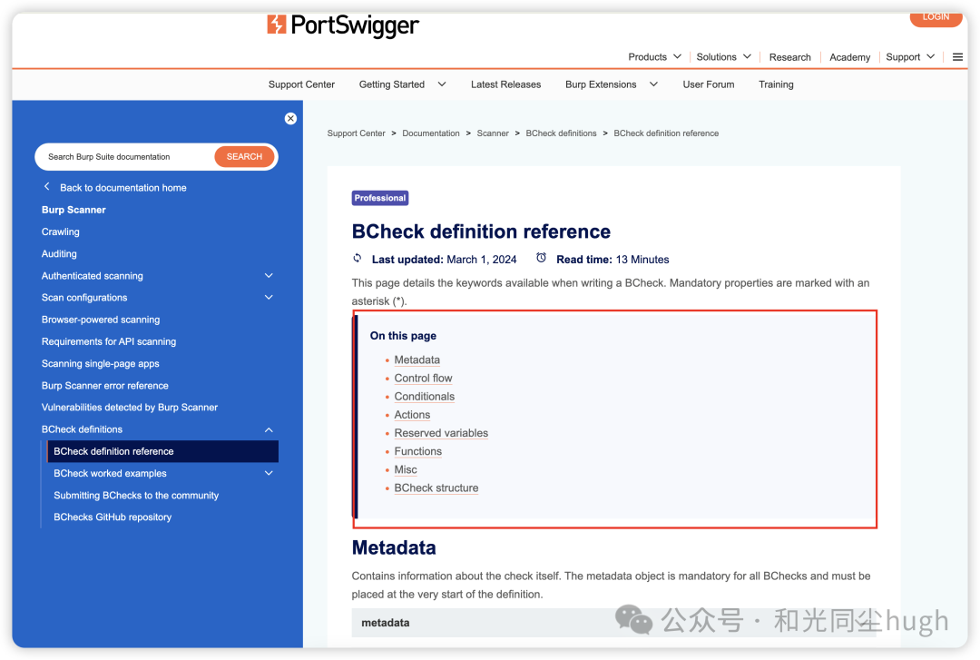Open Requirements for API scanning
Image resolution: width=980 pixels, height=660 pixels.
point(109,341)
